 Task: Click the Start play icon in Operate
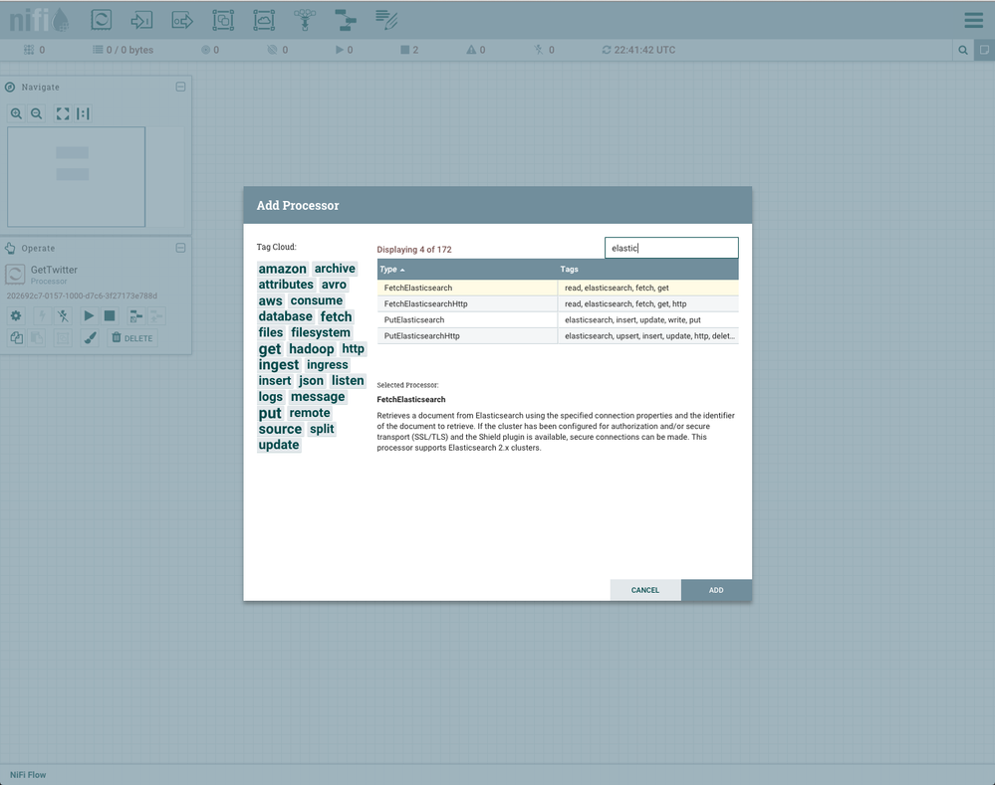[89, 315]
